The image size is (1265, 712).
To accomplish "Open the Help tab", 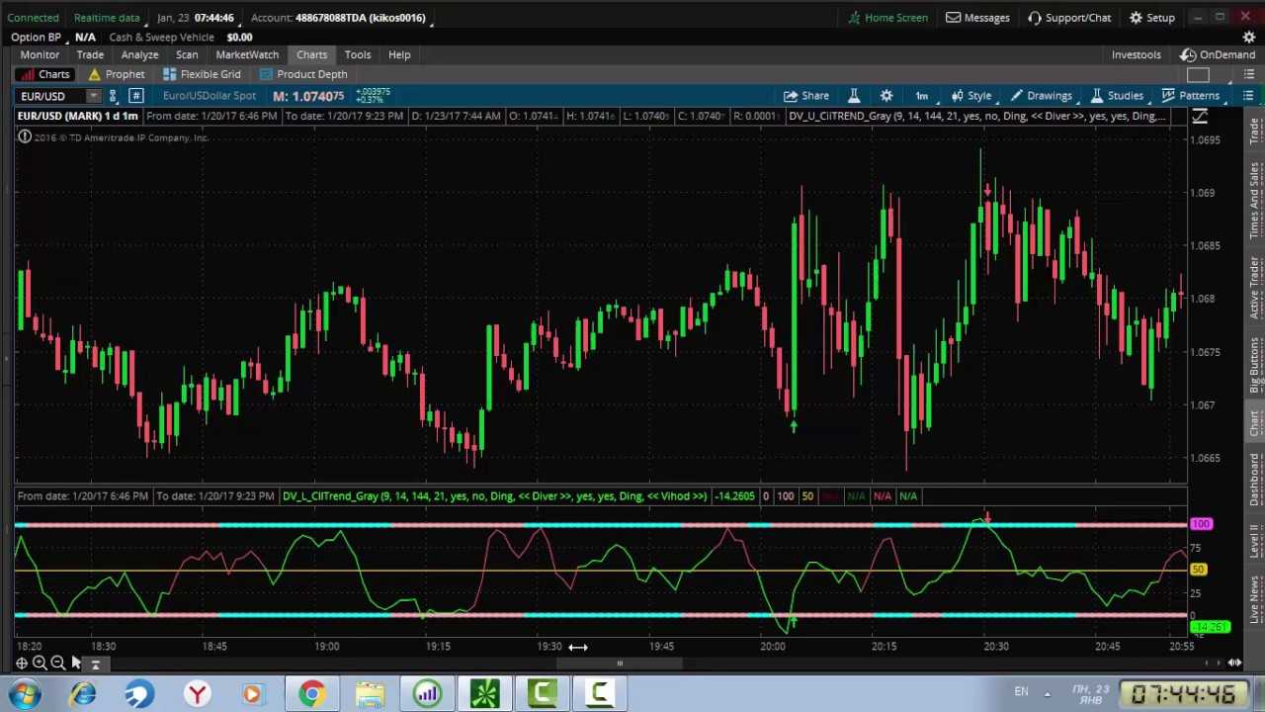I will coord(399,54).
